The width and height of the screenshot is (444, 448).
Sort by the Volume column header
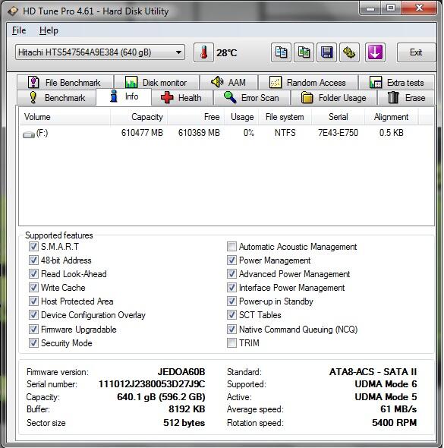pos(65,117)
